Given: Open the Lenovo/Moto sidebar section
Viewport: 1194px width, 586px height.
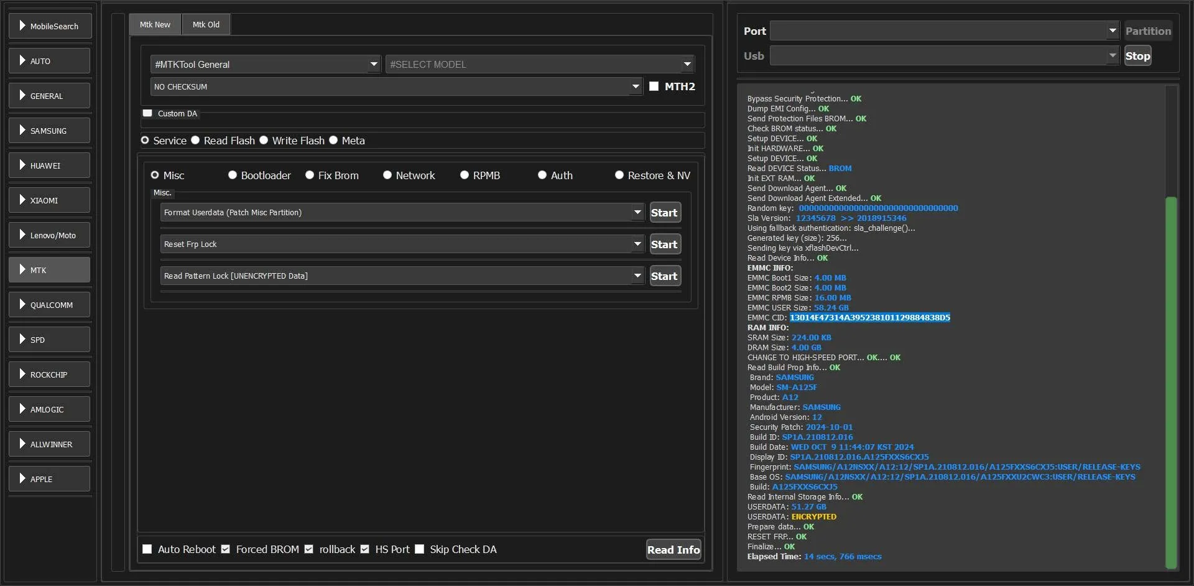Looking at the screenshot, I should 50,235.
